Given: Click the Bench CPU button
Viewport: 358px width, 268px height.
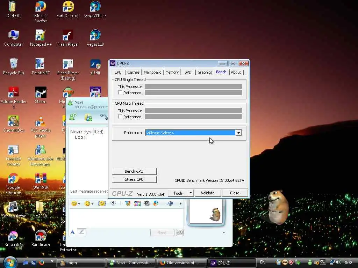Looking at the screenshot, I should pyautogui.click(x=134, y=171).
